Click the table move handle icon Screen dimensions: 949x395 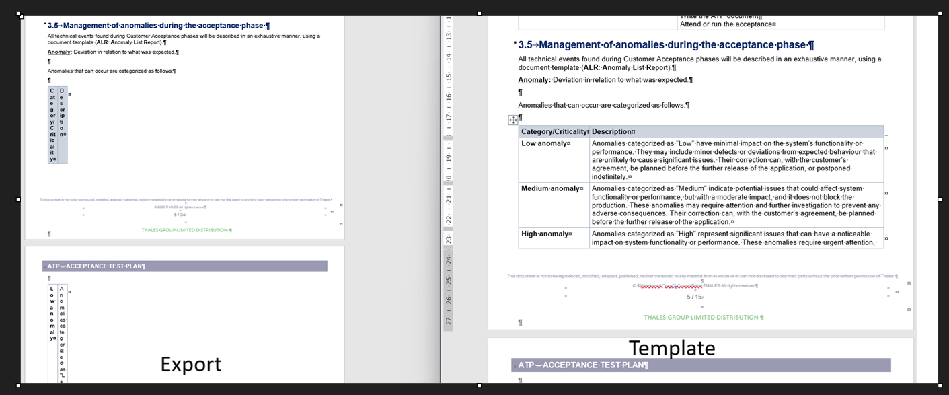click(513, 120)
